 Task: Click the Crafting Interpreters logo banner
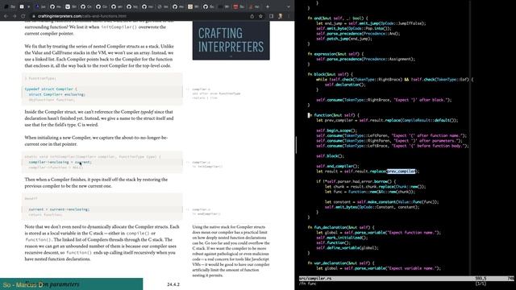[x=231, y=40]
